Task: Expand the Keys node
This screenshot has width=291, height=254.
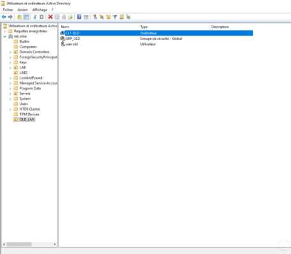Action: (10, 62)
